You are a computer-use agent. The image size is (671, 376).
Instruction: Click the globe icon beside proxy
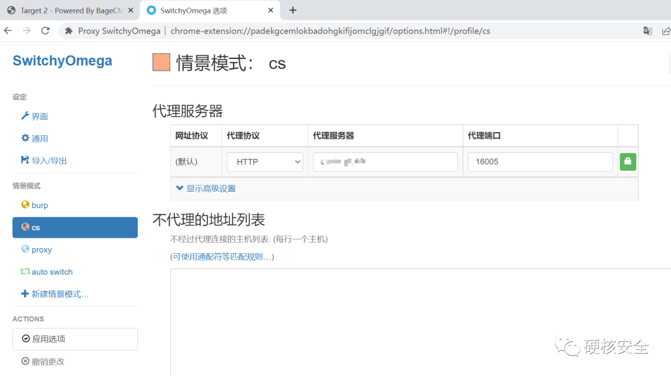25,249
